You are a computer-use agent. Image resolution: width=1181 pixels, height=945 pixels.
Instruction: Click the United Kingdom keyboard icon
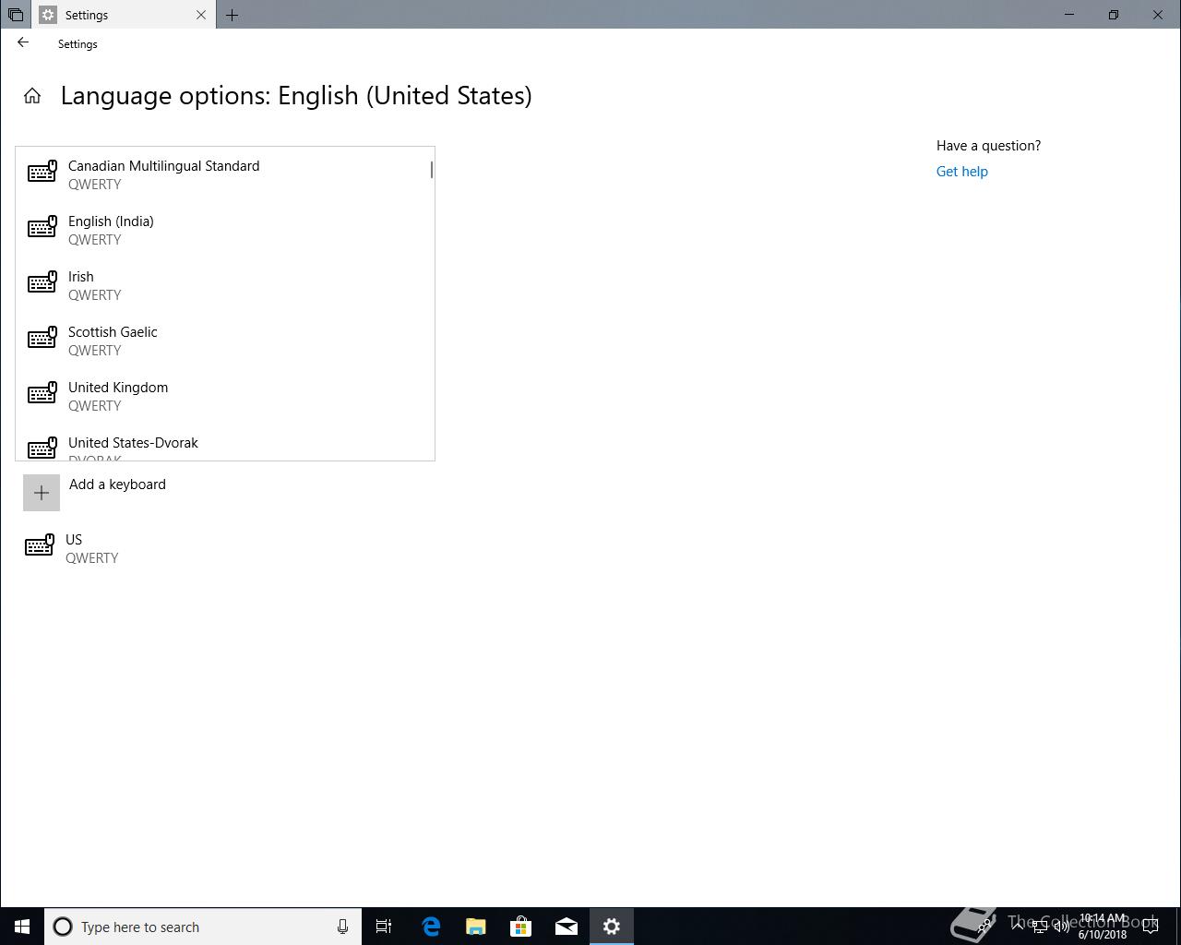(x=42, y=394)
